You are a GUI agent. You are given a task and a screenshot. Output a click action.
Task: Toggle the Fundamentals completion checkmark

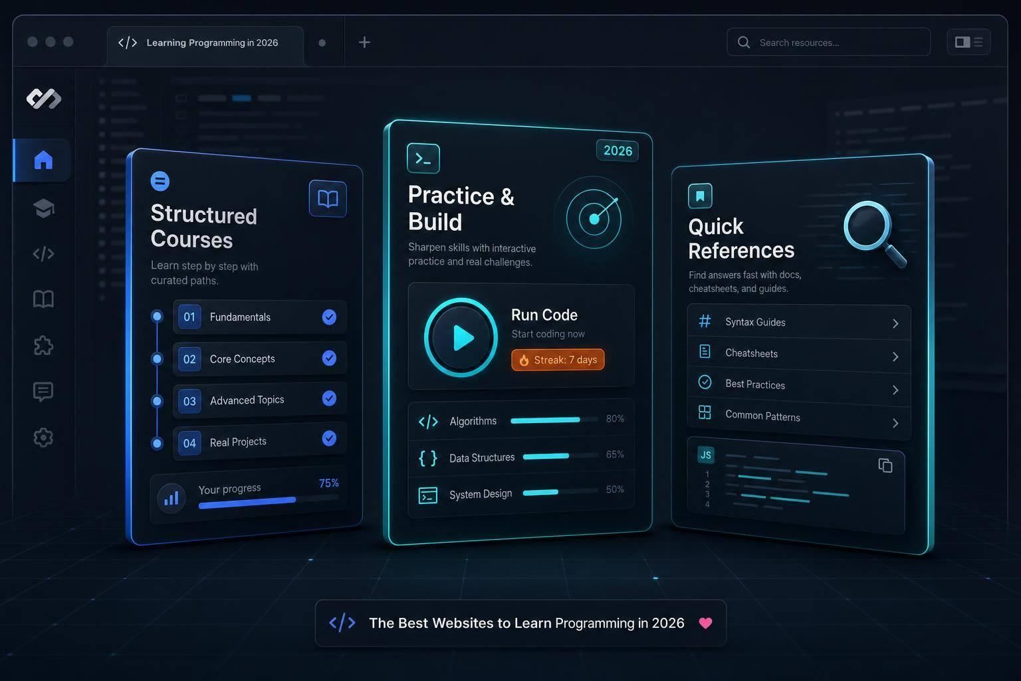pyautogui.click(x=329, y=317)
